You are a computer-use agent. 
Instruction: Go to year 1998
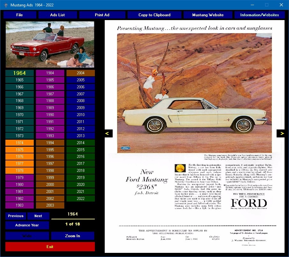tap(50, 171)
